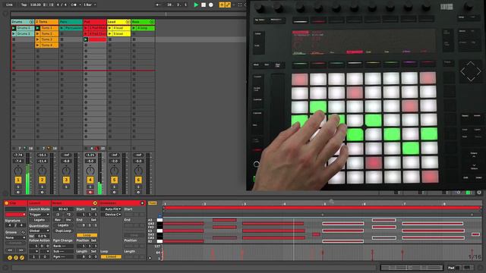Click the Fold button in piano roll
Screen dimensions: 486x273
pos(153,203)
